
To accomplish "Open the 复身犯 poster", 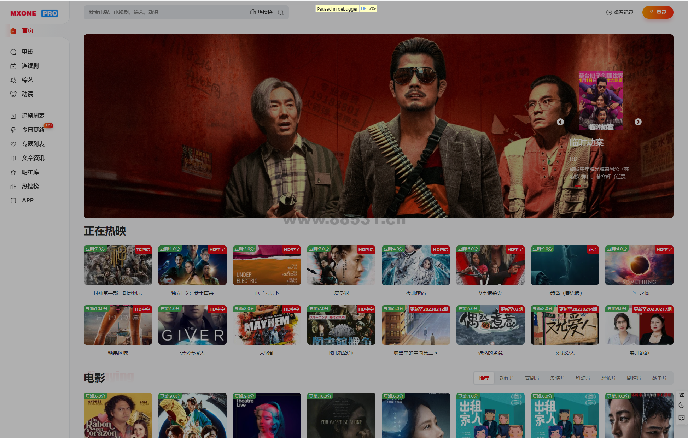I will pyautogui.click(x=341, y=265).
